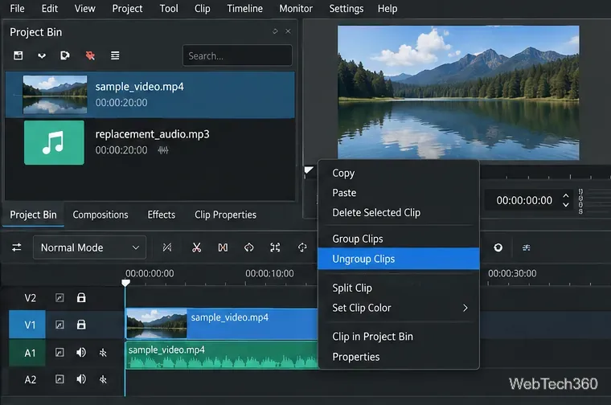
Task: Open the Project menu
Action: tap(127, 9)
